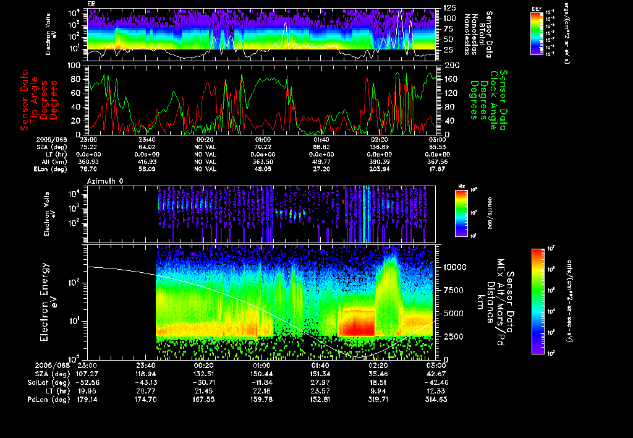The height and width of the screenshot is (438, 633).
Task: Click the 02:20 tick on the lower time axis
Action: [x=378, y=365]
